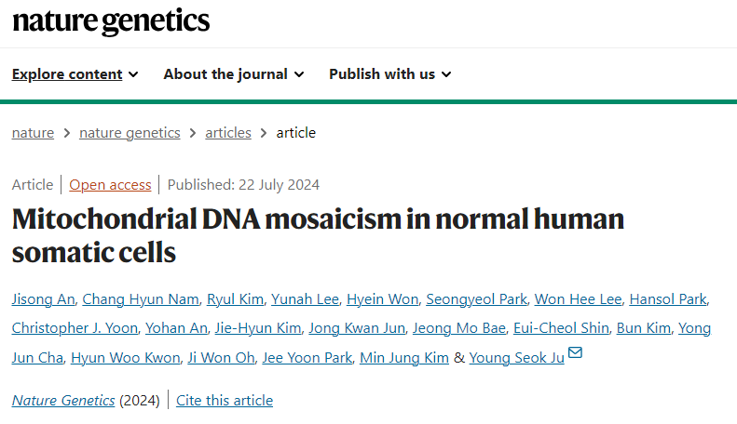The height and width of the screenshot is (424, 737).
Task: Open author Jisong An's details
Action: [x=43, y=299]
